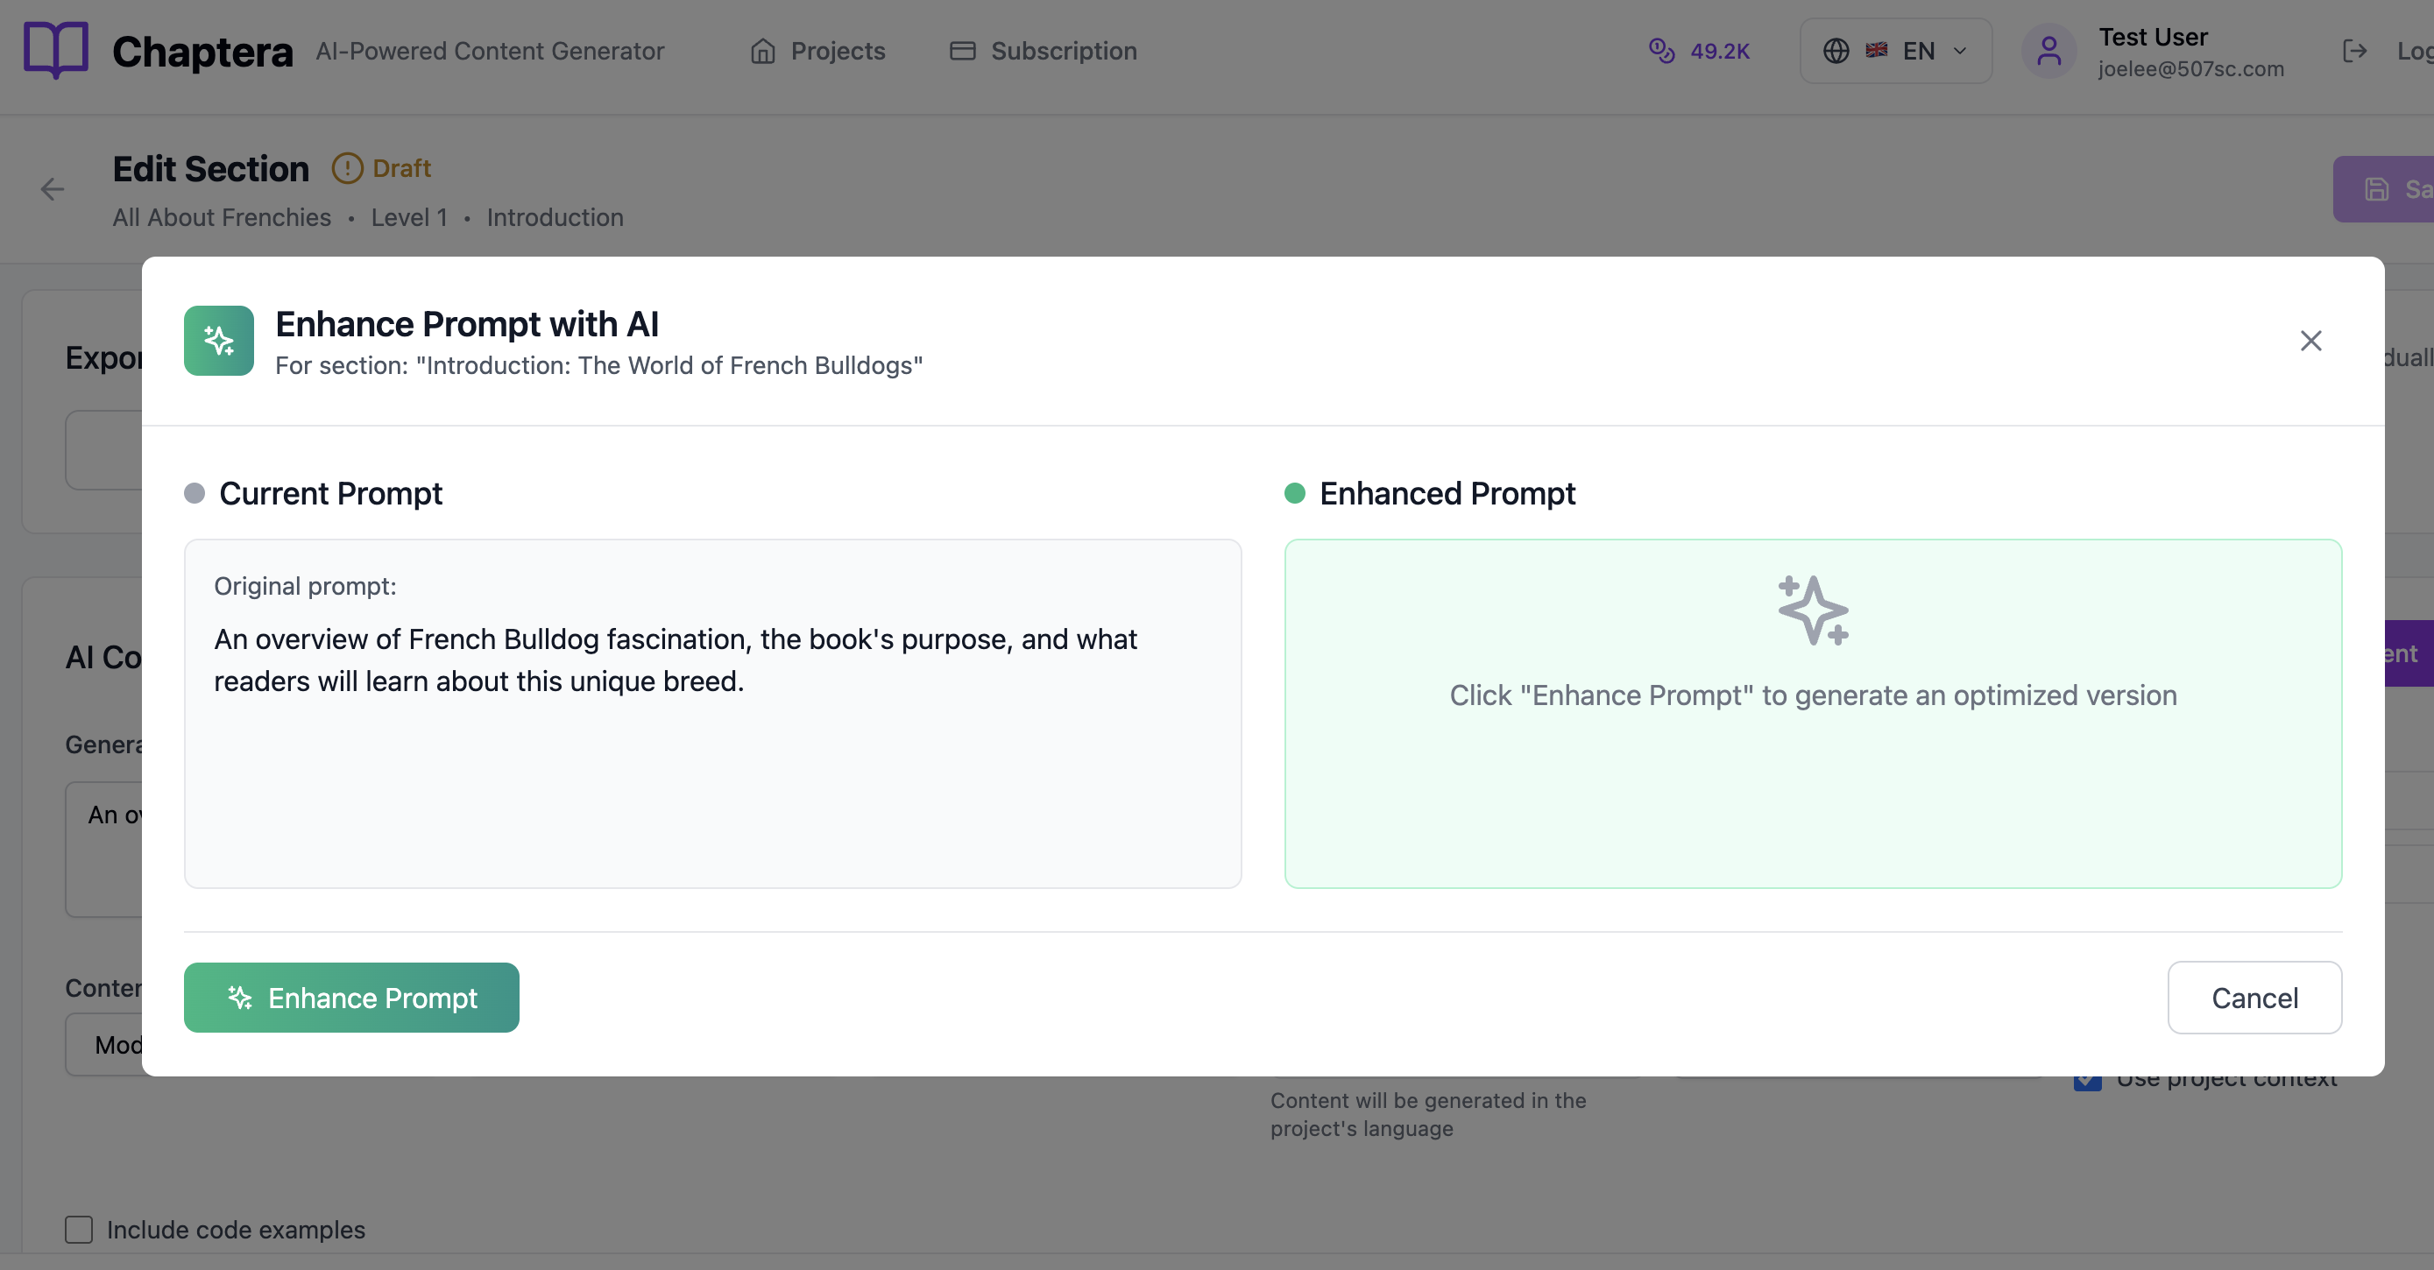The width and height of the screenshot is (2434, 1270).
Task: Click the token credits coin icon
Action: (x=1661, y=51)
